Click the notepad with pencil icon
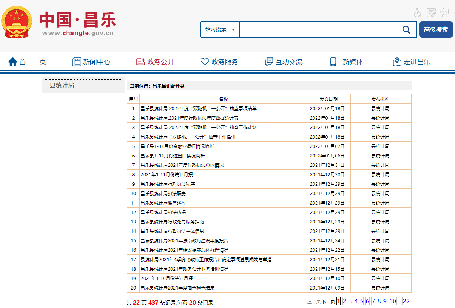This screenshot has height=308, width=455. click(x=431, y=12)
